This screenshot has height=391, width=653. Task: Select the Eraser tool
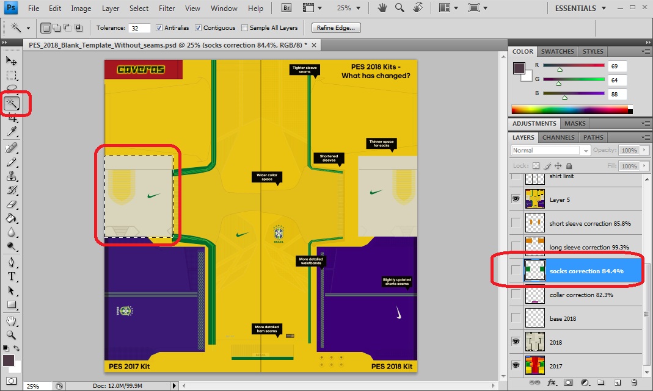pyautogui.click(x=11, y=204)
